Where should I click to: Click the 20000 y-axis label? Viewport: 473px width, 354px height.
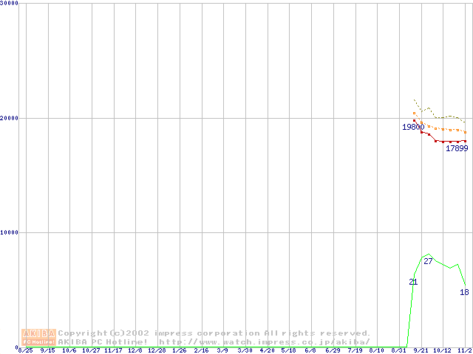tap(10, 118)
